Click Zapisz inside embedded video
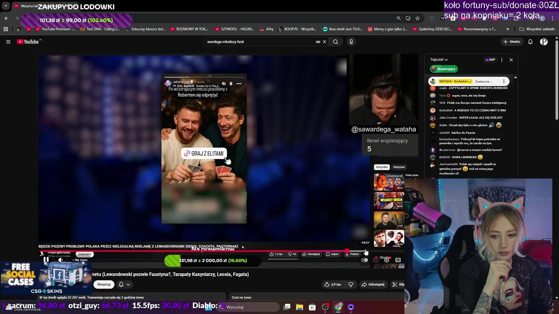Image resolution: width=559 pixels, height=314 pixels. [332, 254]
